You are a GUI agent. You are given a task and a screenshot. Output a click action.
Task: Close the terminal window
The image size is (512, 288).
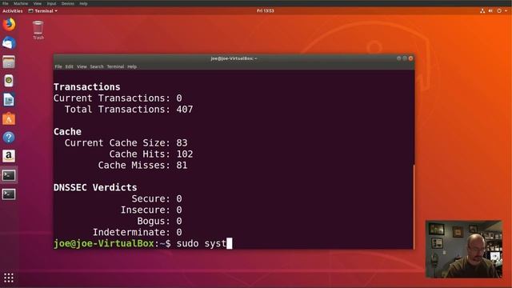(x=410, y=58)
